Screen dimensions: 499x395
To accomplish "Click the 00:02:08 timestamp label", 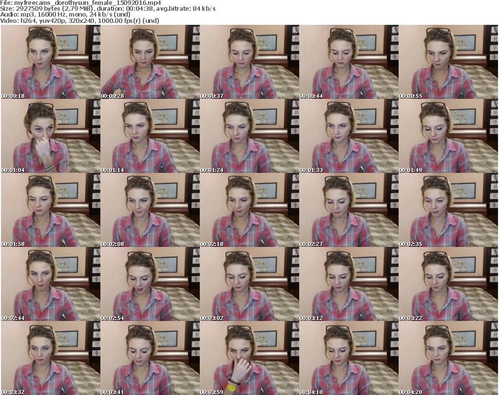I will pos(113,244).
